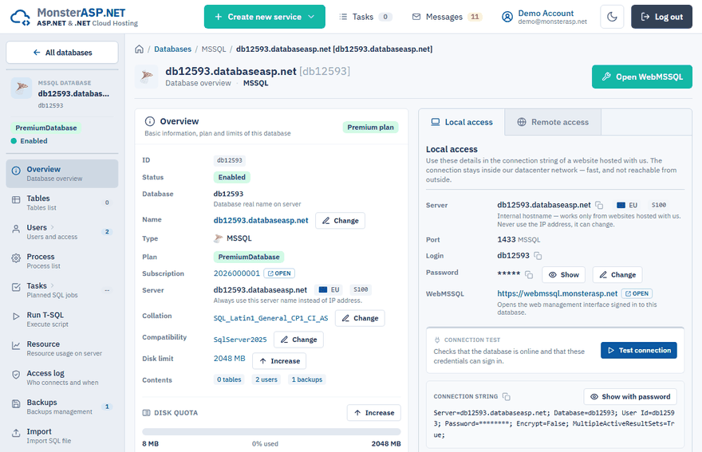Show the password with eye button

[564, 275]
